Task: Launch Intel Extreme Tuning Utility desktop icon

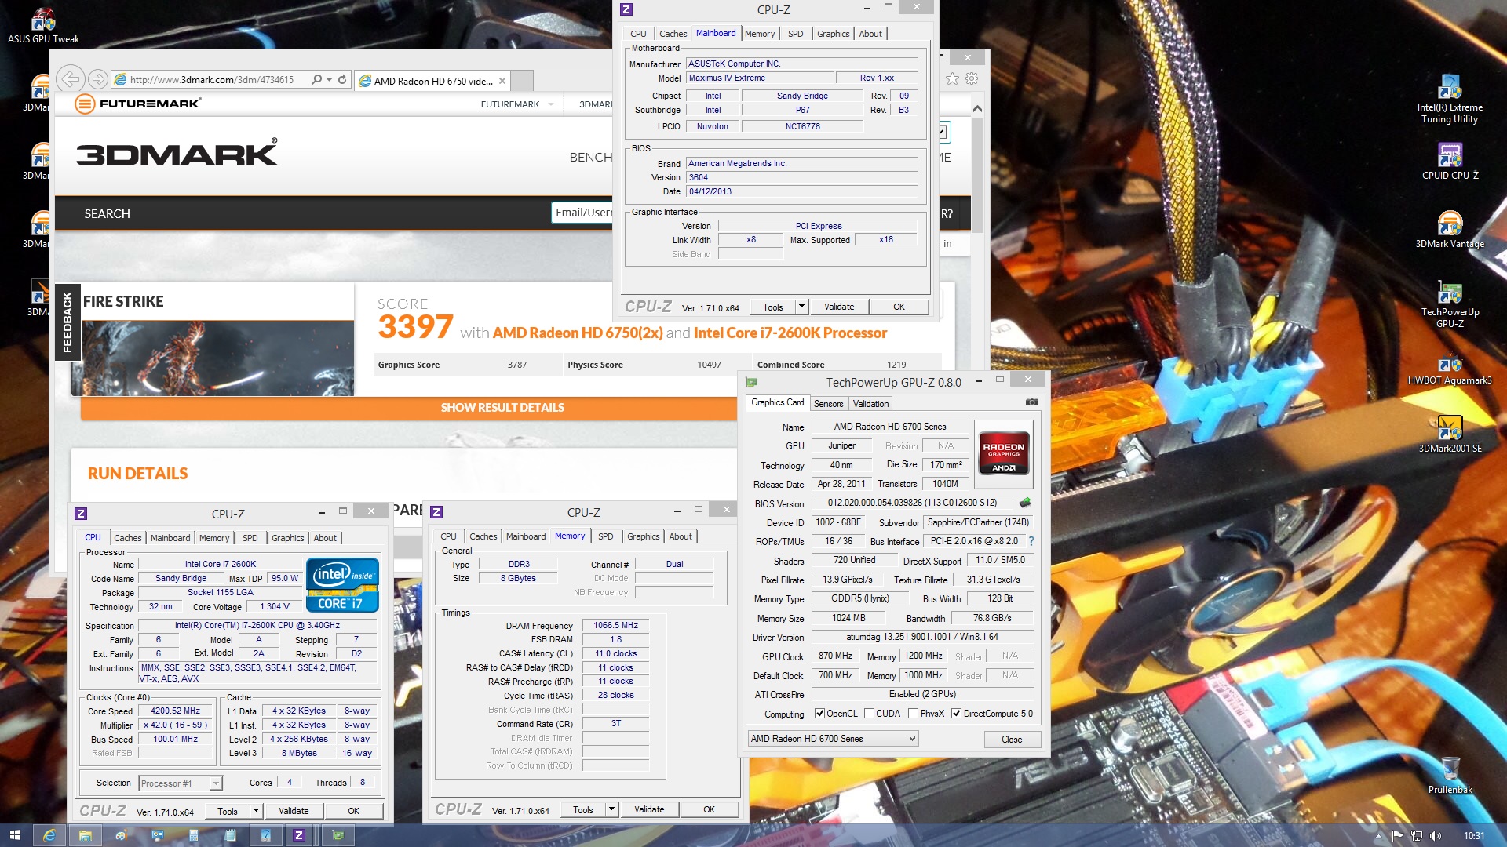Action: 1449,100
